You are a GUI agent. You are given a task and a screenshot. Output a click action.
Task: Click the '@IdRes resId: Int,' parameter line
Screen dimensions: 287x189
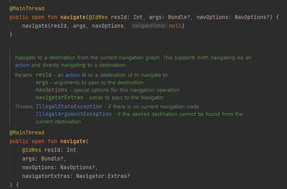[x=50, y=150]
